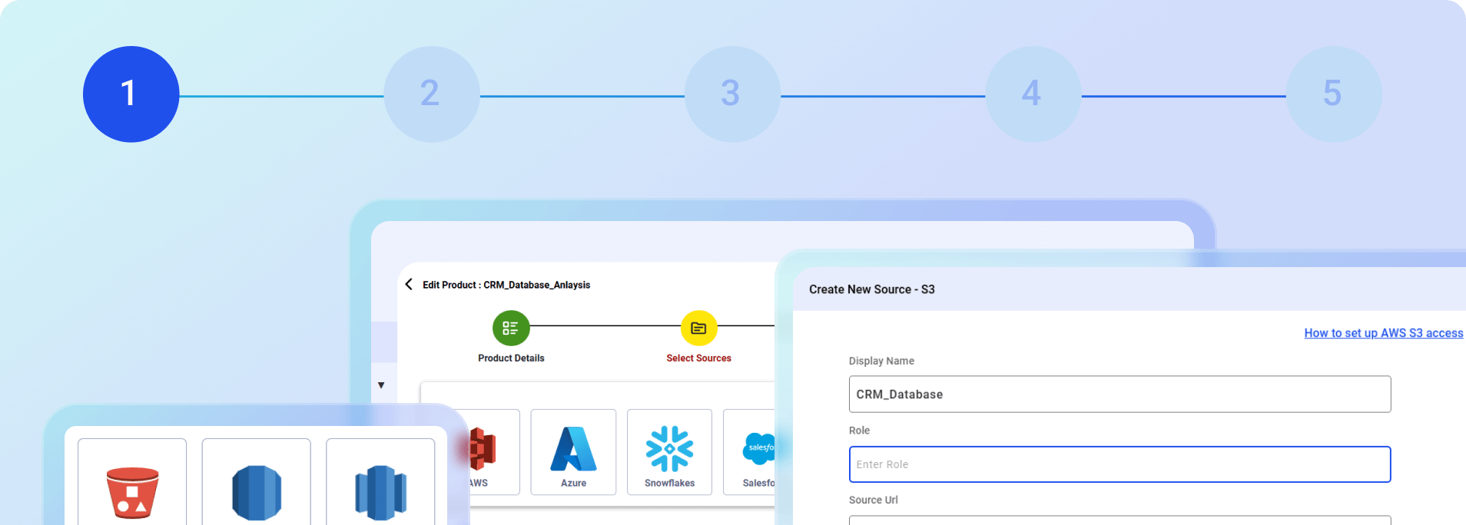Image resolution: width=1466 pixels, height=525 pixels.
Task: Expand the small black triangle dropdown arrow
Action: pyautogui.click(x=381, y=385)
